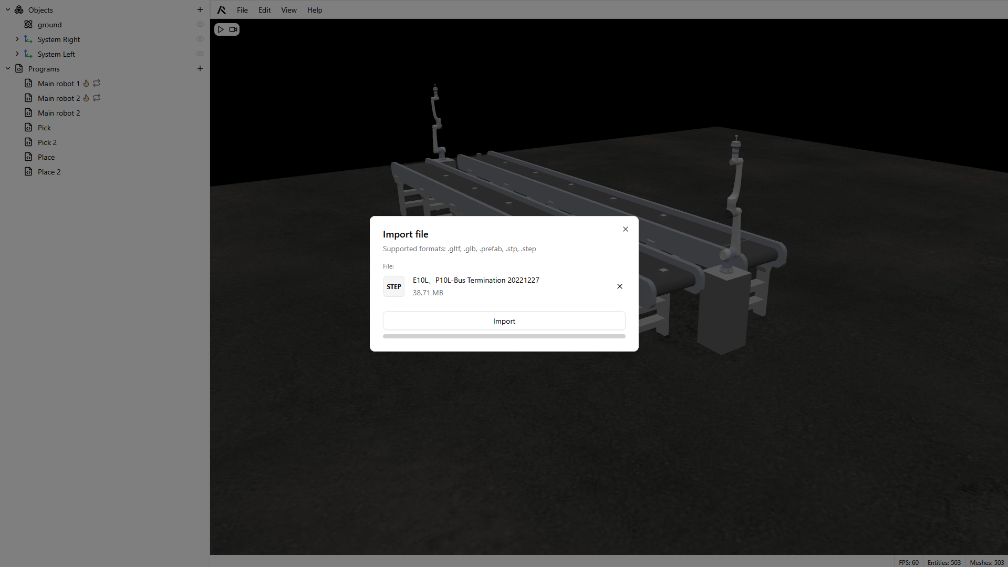The image size is (1008, 567).
Task: Click the loop icon on Main robot 2
Action: 97,98
